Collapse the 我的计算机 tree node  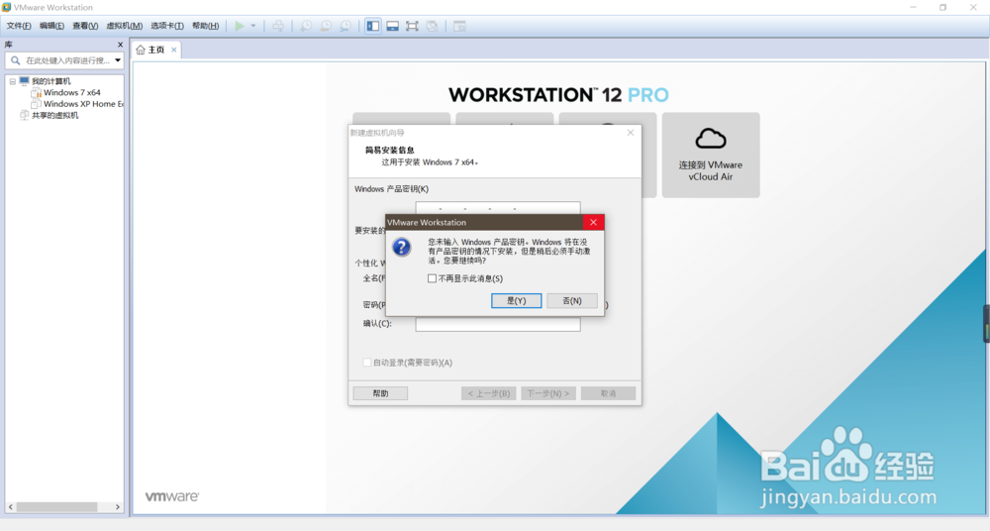tap(12, 81)
